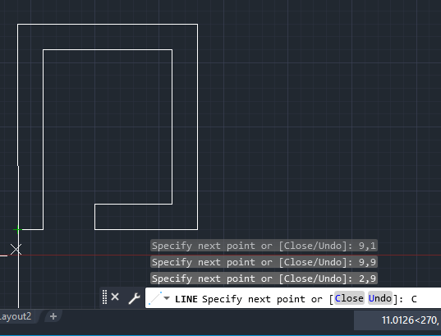
Task: Choose the Undo option in LINE prompt
Action: pyautogui.click(x=380, y=298)
